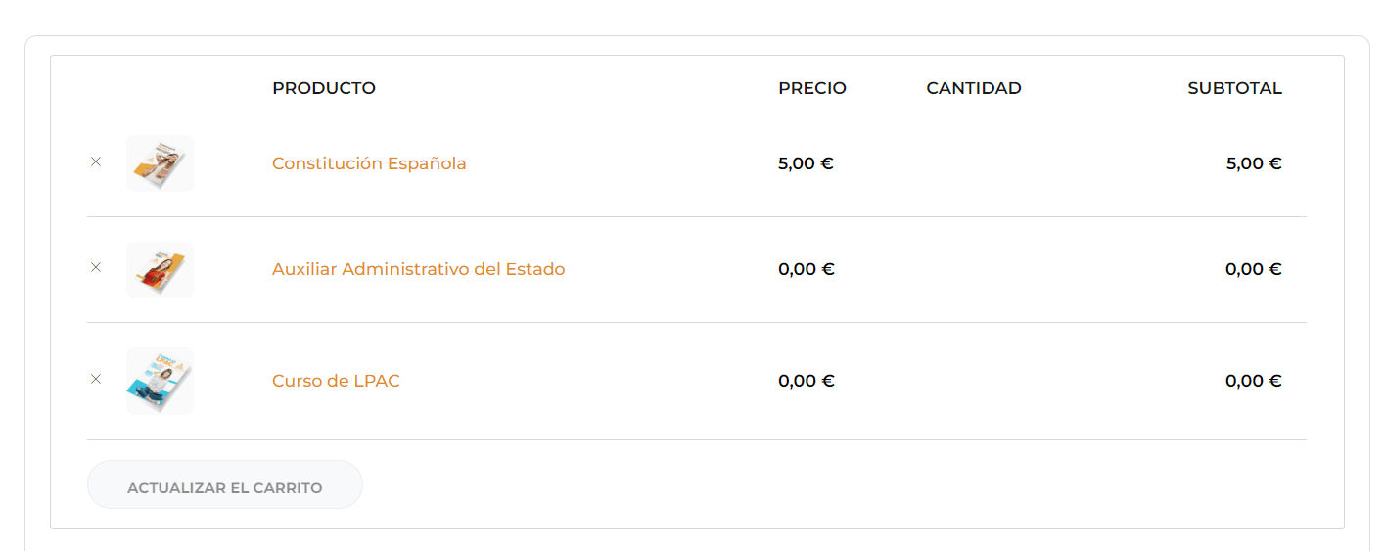Select the subtotal of Curso de LPAC

(x=1254, y=381)
